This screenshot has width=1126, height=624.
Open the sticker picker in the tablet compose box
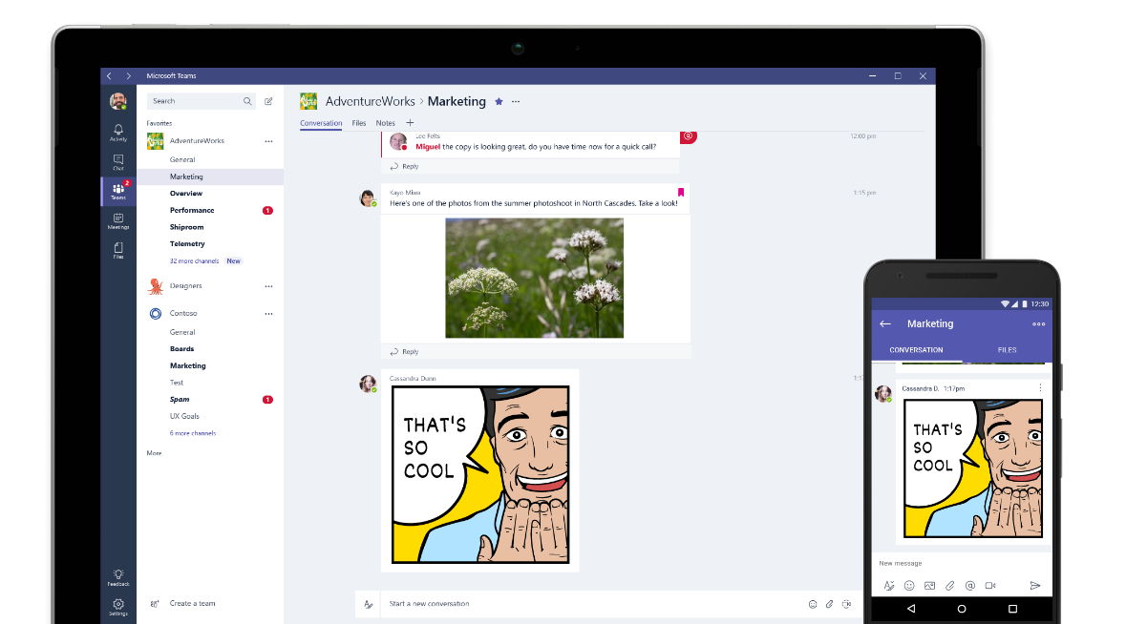point(847,604)
